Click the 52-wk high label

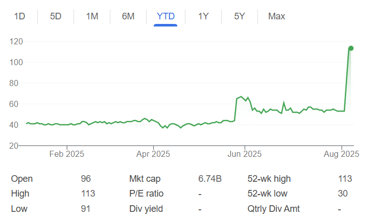point(269,179)
